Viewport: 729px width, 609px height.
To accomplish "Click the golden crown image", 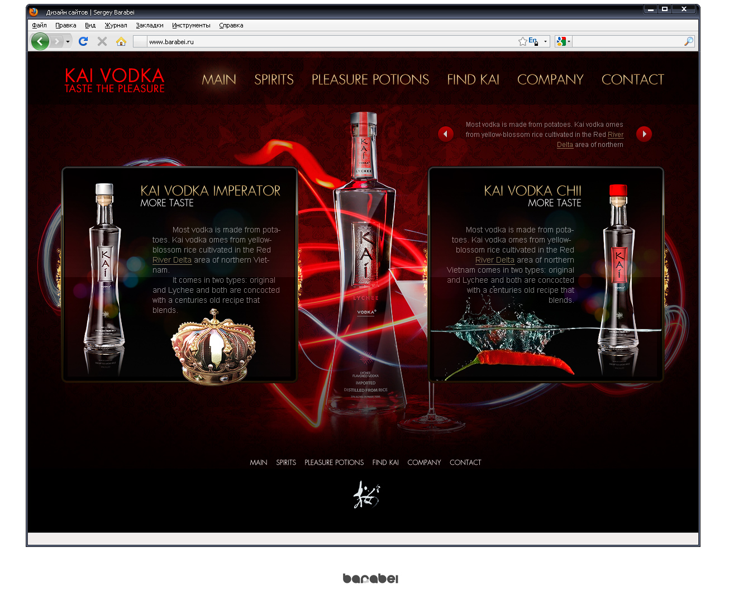I will pyautogui.click(x=213, y=346).
